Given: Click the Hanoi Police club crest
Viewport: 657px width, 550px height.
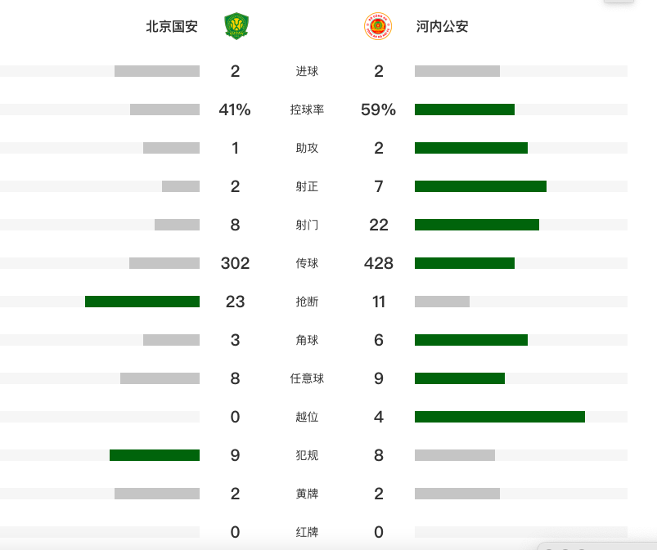Looking at the screenshot, I should point(378,26).
